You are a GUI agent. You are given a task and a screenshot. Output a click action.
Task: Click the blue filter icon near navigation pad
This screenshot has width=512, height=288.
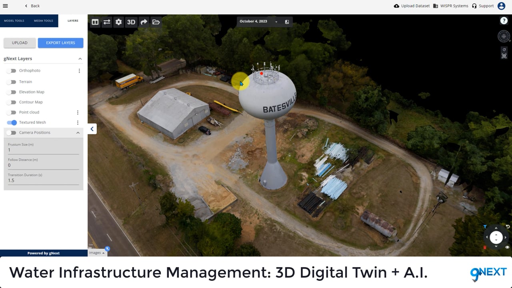pos(485,227)
